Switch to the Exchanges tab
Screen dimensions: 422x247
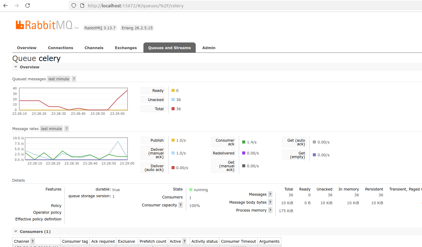click(126, 48)
